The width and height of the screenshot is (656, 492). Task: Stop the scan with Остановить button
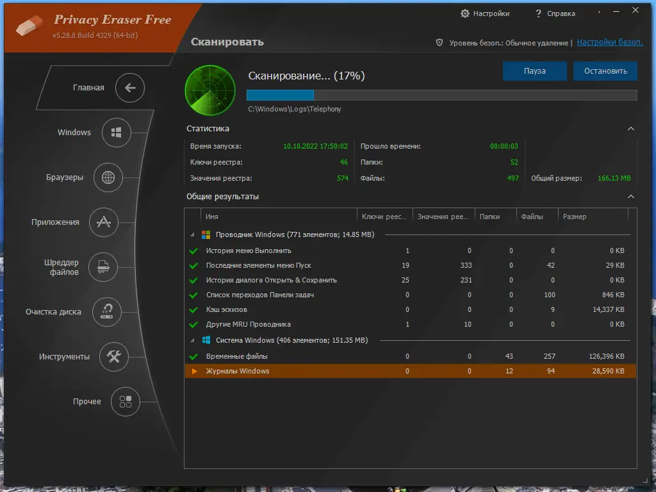(605, 71)
